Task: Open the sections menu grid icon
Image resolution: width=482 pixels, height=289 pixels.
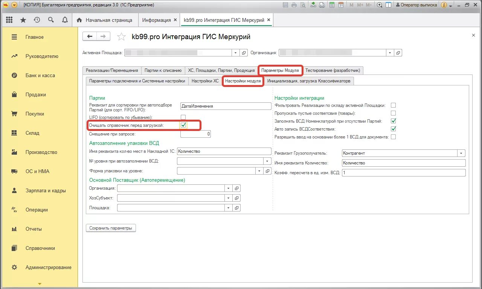Action: [x=9, y=20]
